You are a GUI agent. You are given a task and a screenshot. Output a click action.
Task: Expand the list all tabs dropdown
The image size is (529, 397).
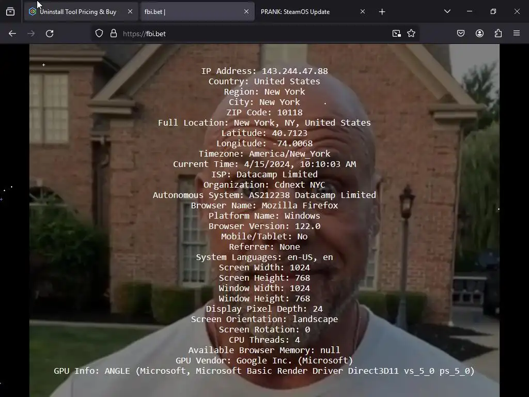[447, 11]
